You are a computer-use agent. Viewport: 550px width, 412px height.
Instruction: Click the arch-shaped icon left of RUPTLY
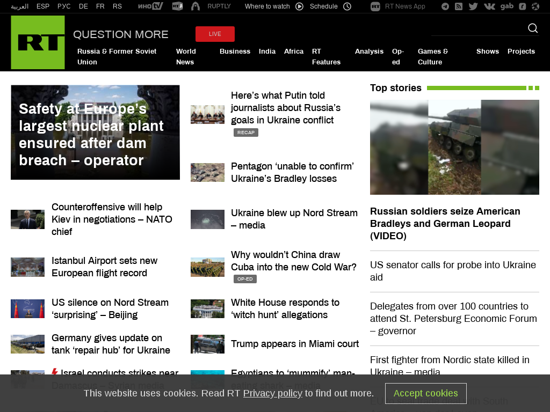tap(196, 6)
